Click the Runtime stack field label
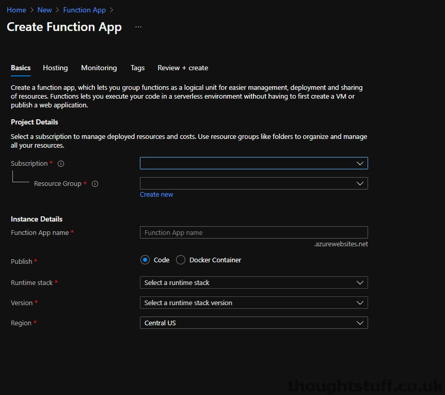This screenshot has width=445, height=395. 32,282
